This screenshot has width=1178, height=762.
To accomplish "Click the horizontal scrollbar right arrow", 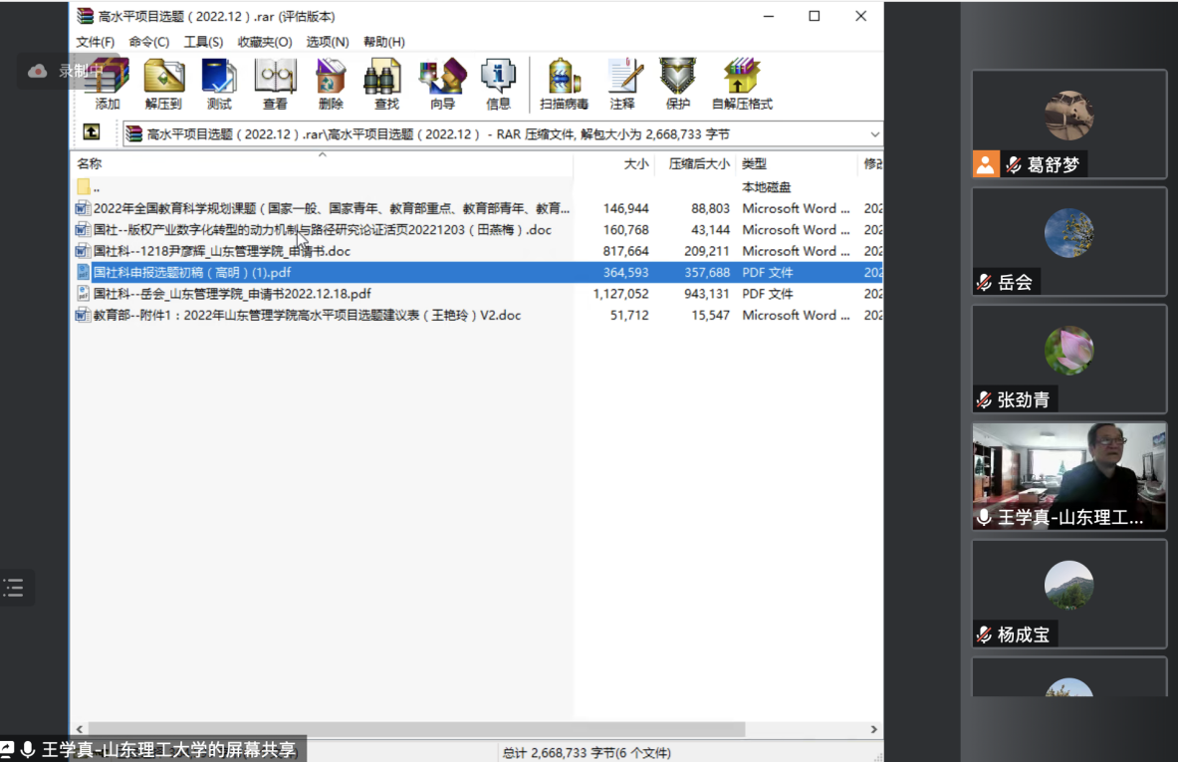I will coord(873,729).
